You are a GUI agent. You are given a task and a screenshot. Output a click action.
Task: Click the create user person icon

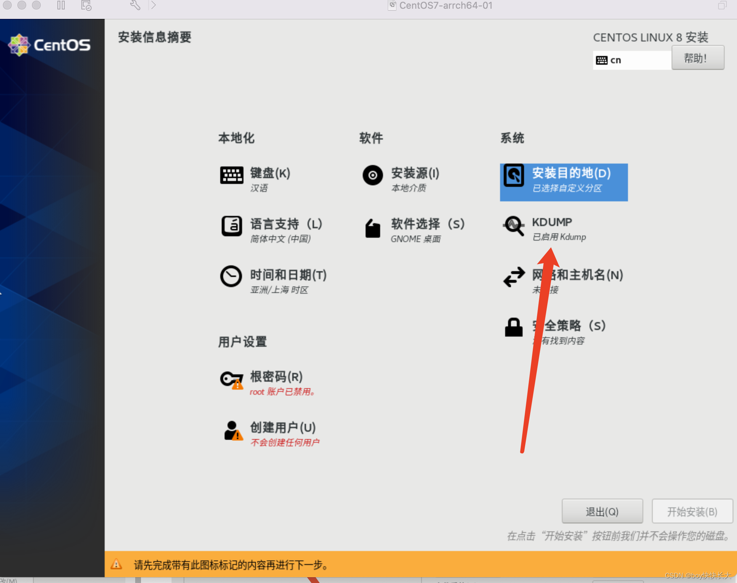point(233,431)
